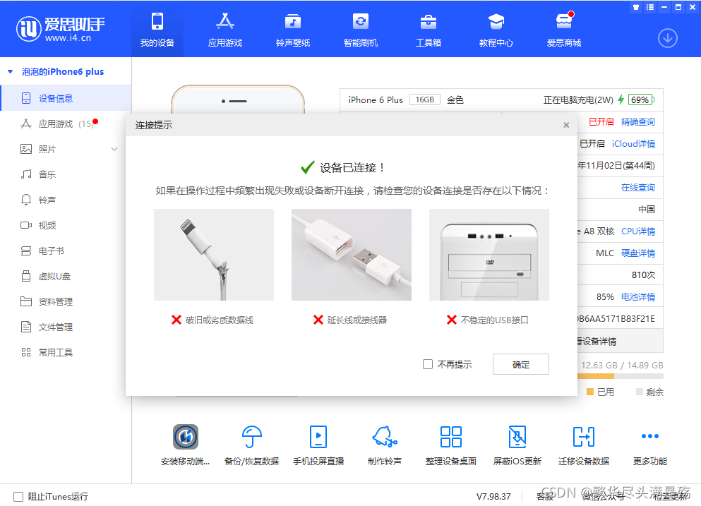Click the extension cable image

[x=352, y=255]
